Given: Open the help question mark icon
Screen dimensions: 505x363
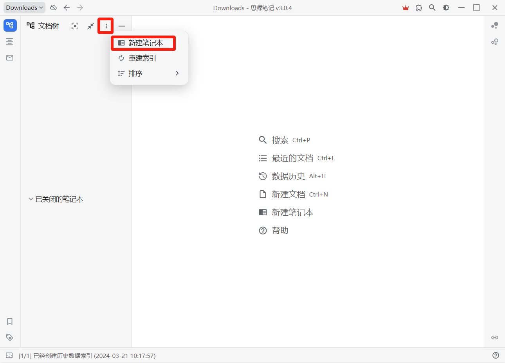Looking at the screenshot, I should [x=496, y=355].
